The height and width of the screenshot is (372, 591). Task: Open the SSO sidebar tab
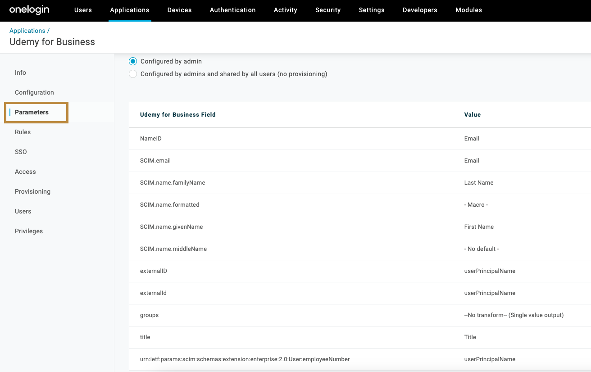tap(21, 152)
